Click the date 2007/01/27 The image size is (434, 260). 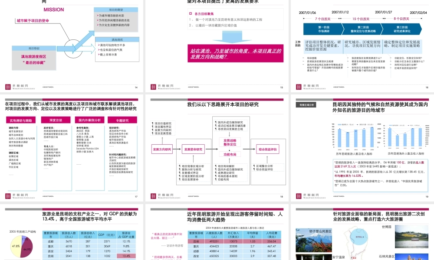coord(383,12)
